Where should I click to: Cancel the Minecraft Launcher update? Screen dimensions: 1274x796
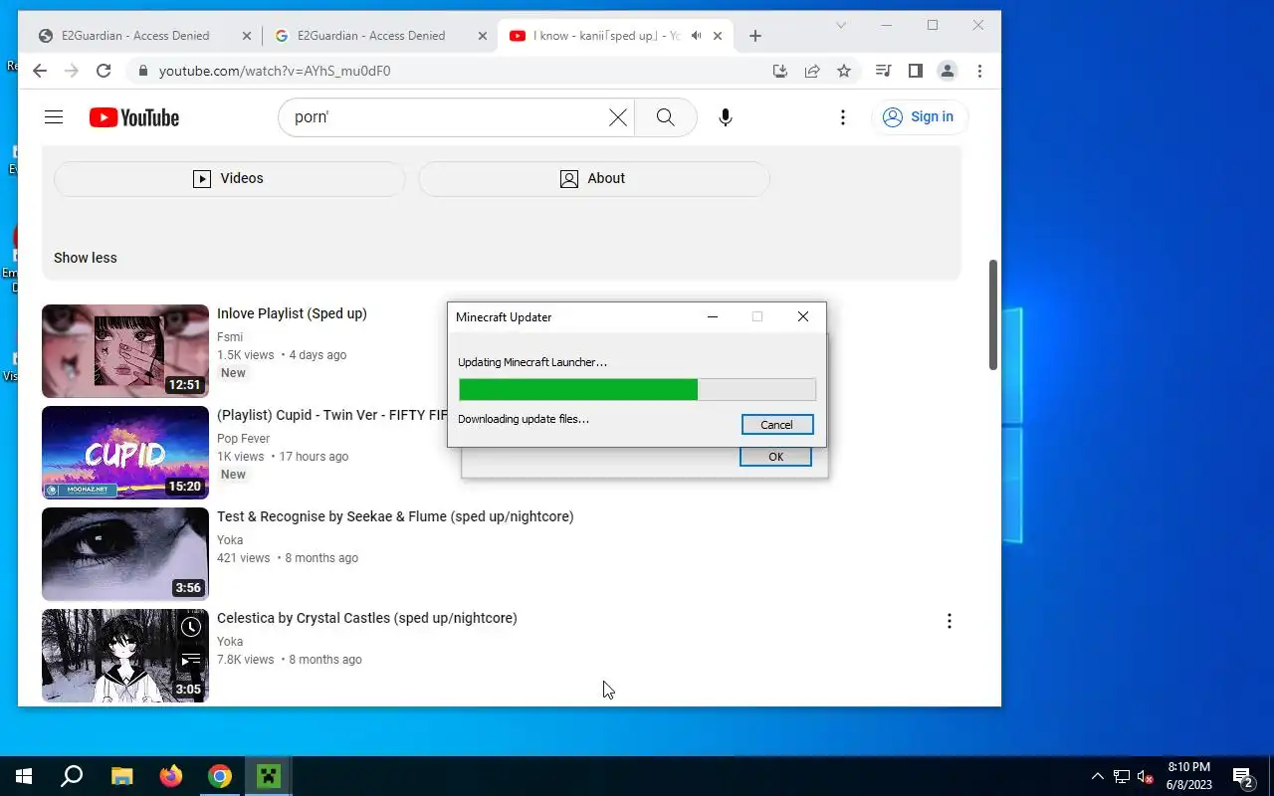click(x=777, y=425)
